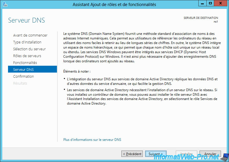Click the Précédent button
The height and width of the screenshot is (162, 229).
(x=132, y=154)
